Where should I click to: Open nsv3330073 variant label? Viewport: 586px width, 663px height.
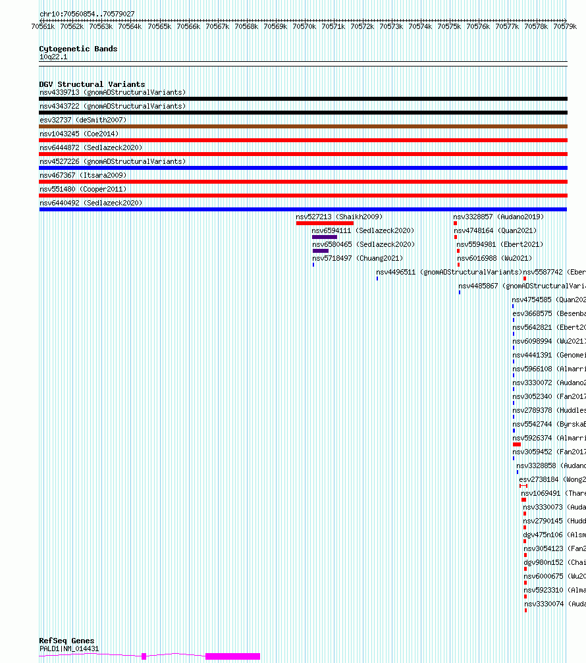tap(554, 507)
